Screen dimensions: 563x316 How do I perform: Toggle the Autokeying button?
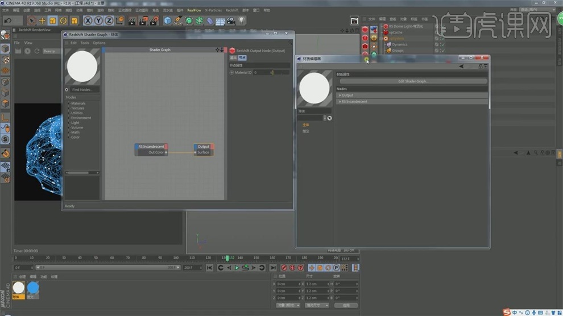coord(292,268)
